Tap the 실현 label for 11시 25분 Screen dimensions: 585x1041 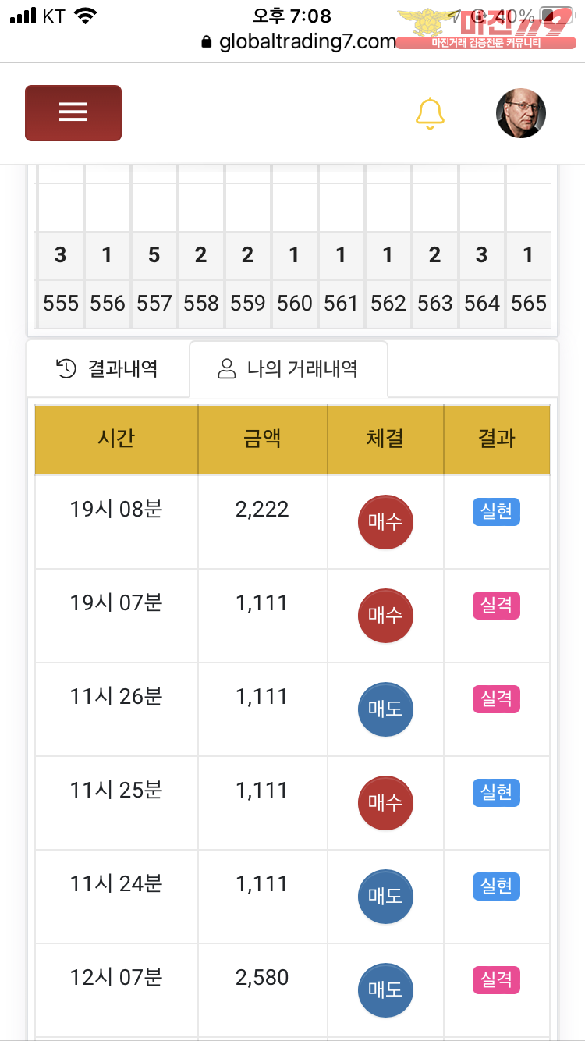[x=496, y=793]
